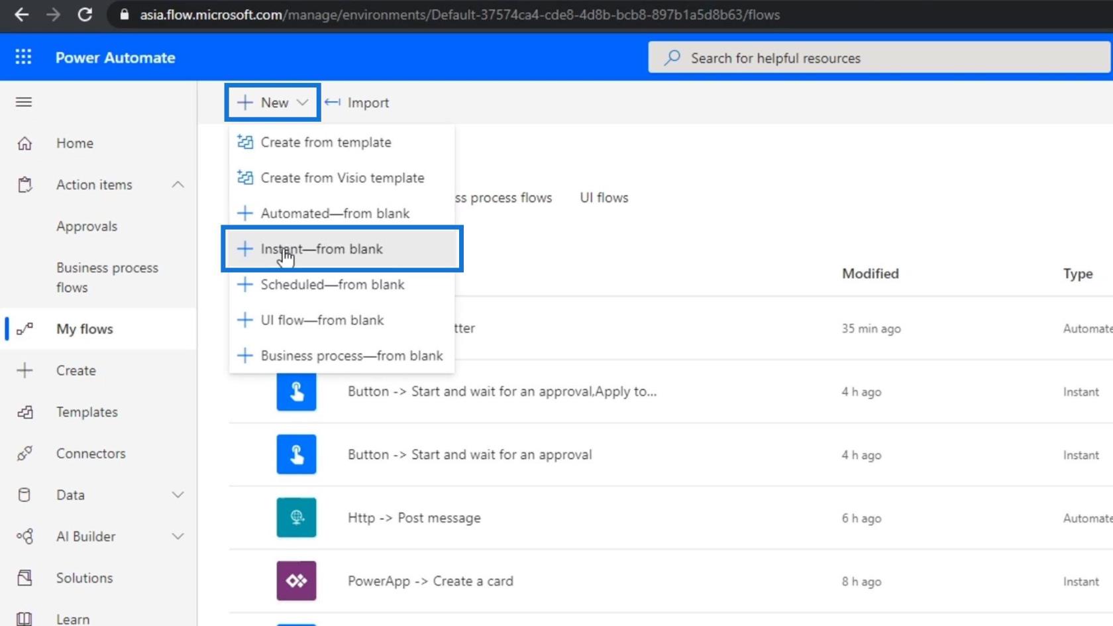Click the Data cylinder icon
This screenshot has width=1113, height=626.
pyautogui.click(x=25, y=495)
